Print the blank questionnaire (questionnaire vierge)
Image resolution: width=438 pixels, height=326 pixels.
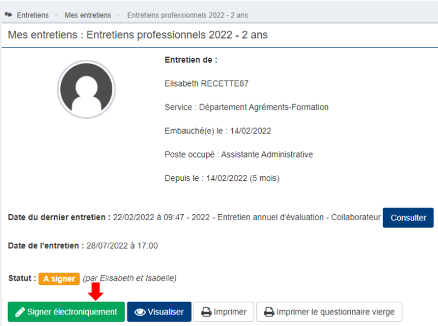[330, 312]
